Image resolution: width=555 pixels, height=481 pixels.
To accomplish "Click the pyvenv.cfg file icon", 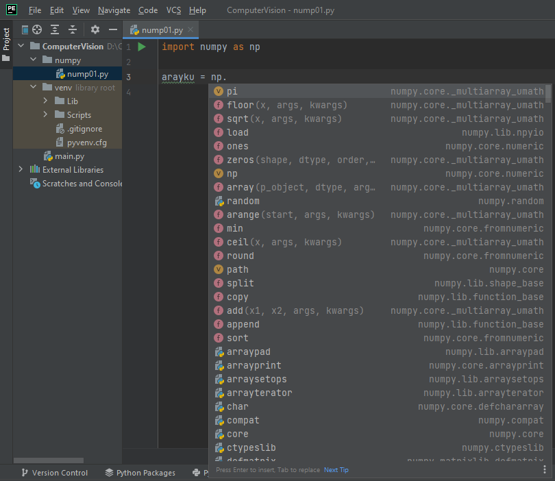I will click(60, 143).
